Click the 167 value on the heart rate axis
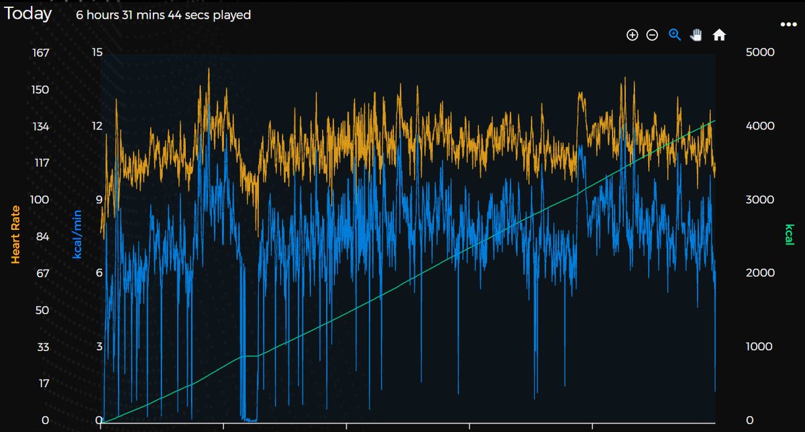Viewport: 805px width, 432px height. pyautogui.click(x=40, y=52)
